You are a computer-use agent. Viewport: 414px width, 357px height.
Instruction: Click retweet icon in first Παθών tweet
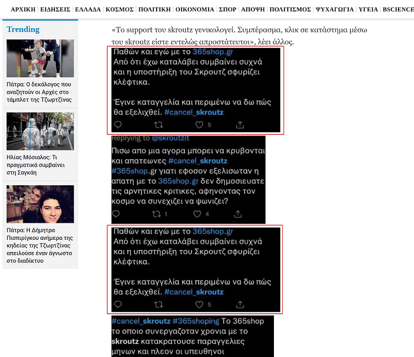[159, 124]
